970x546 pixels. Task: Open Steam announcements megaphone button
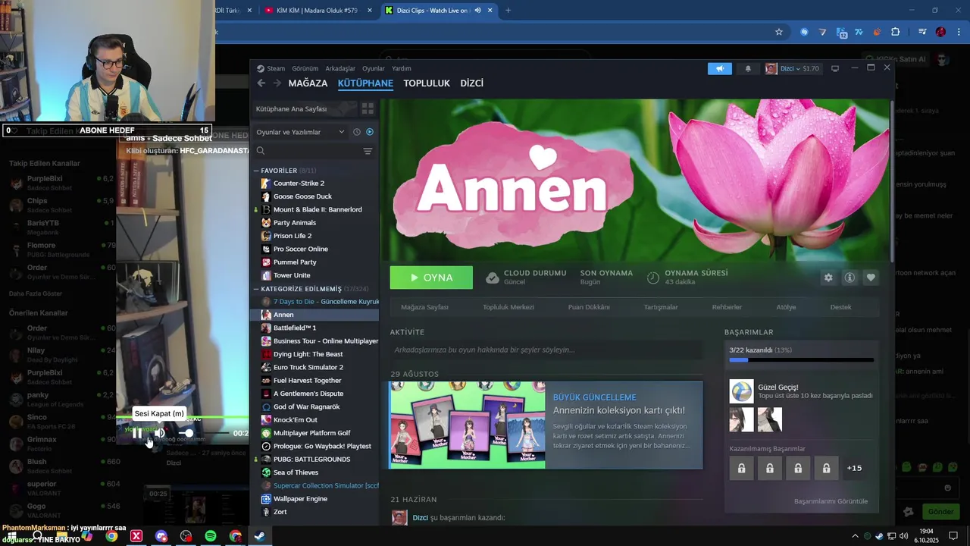coord(720,68)
